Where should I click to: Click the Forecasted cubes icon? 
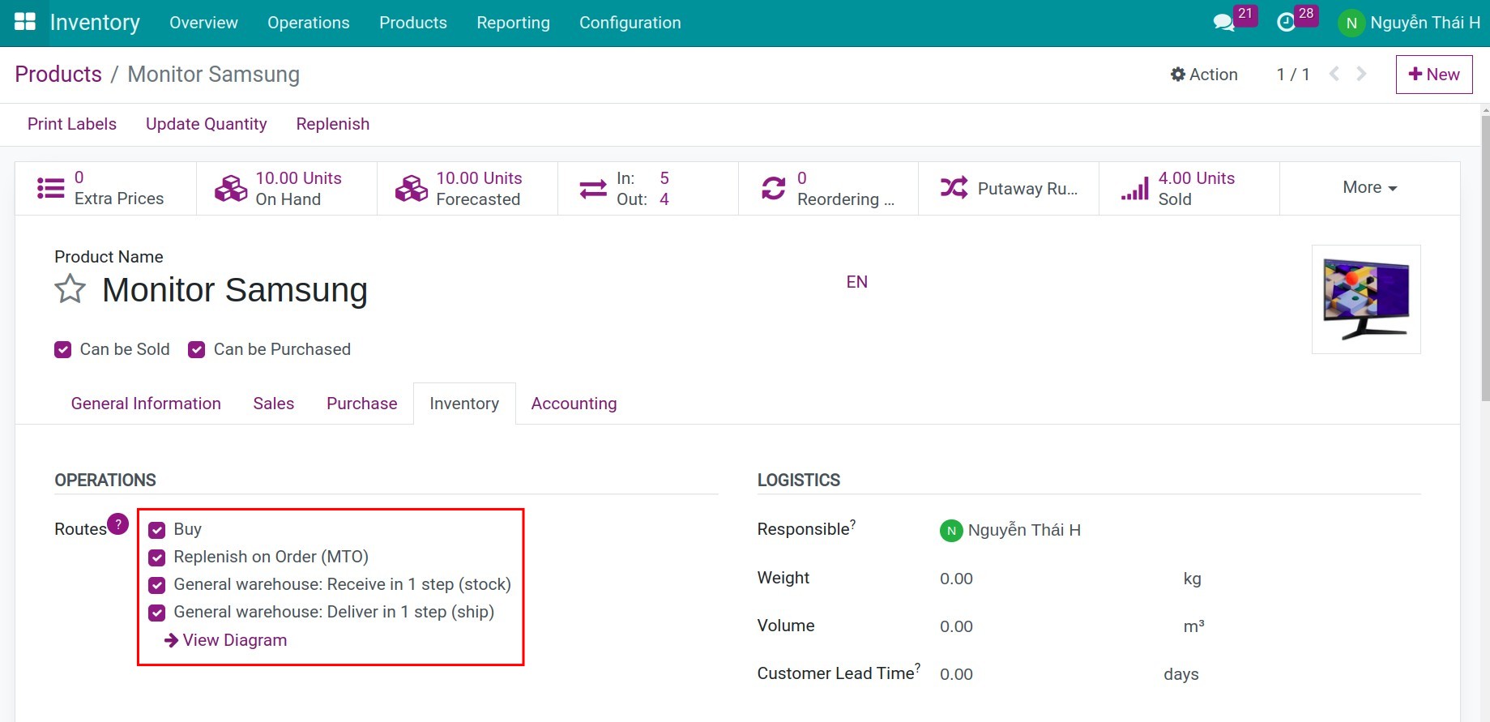point(412,188)
